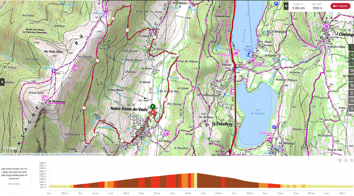Screen dimensions: 354x196
Task: Collapse the distance panel with double chevron
Action: [x=286, y=6]
